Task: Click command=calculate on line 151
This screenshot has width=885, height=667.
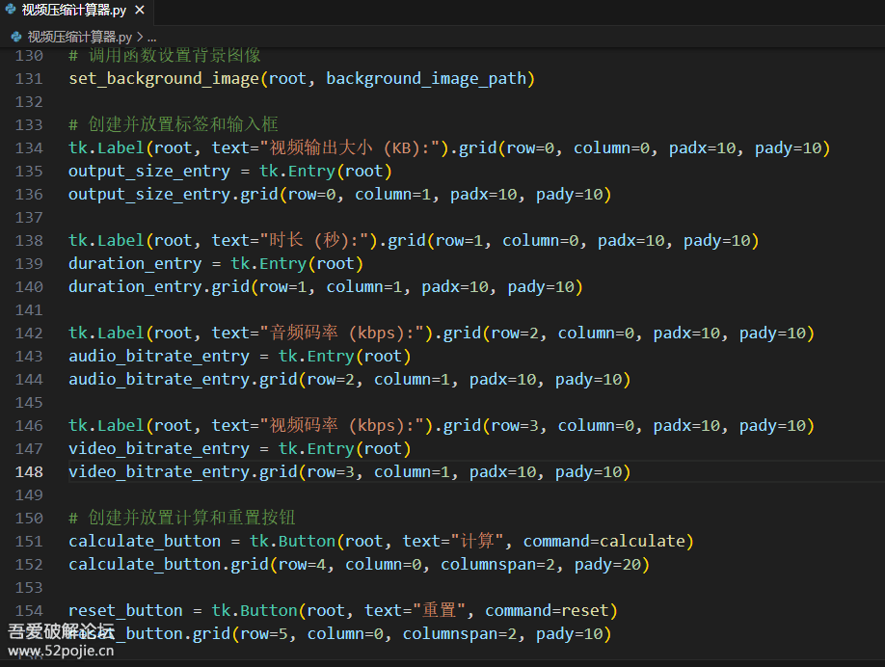Action: point(603,542)
